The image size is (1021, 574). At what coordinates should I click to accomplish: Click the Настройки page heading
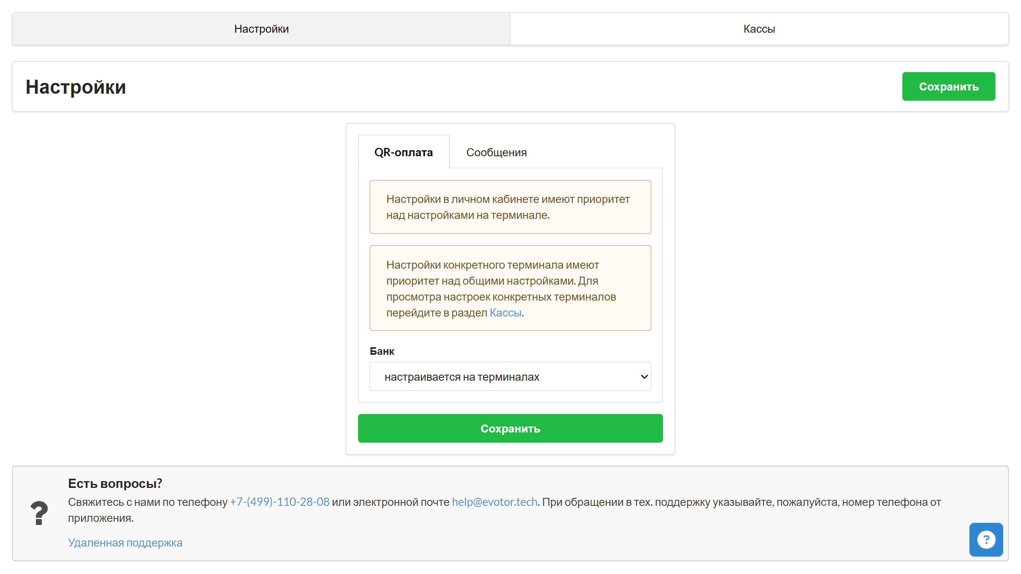pos(76,87)
